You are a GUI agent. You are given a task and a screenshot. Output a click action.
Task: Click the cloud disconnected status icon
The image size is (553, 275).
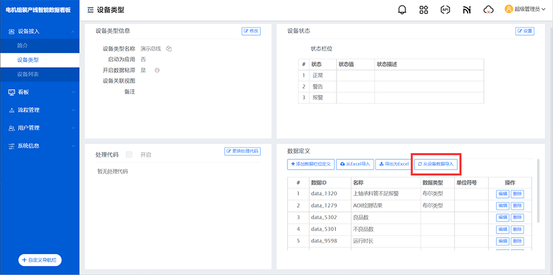[488, 10]
